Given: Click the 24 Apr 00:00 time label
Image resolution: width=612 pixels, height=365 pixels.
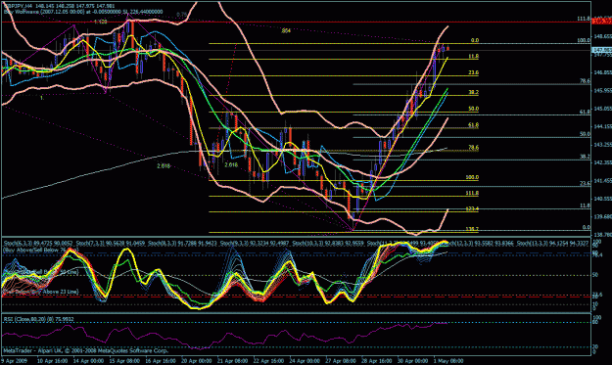Looking at the screenshot, I should [x=305, y=361].
